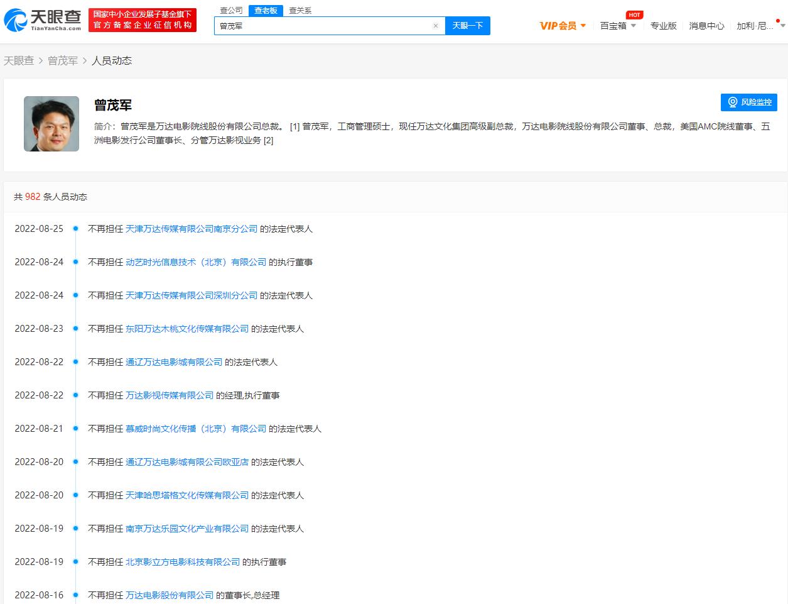Clear the search box with the X icon
The height and width of the screenshot is (604, 788).
pos(435,26)
